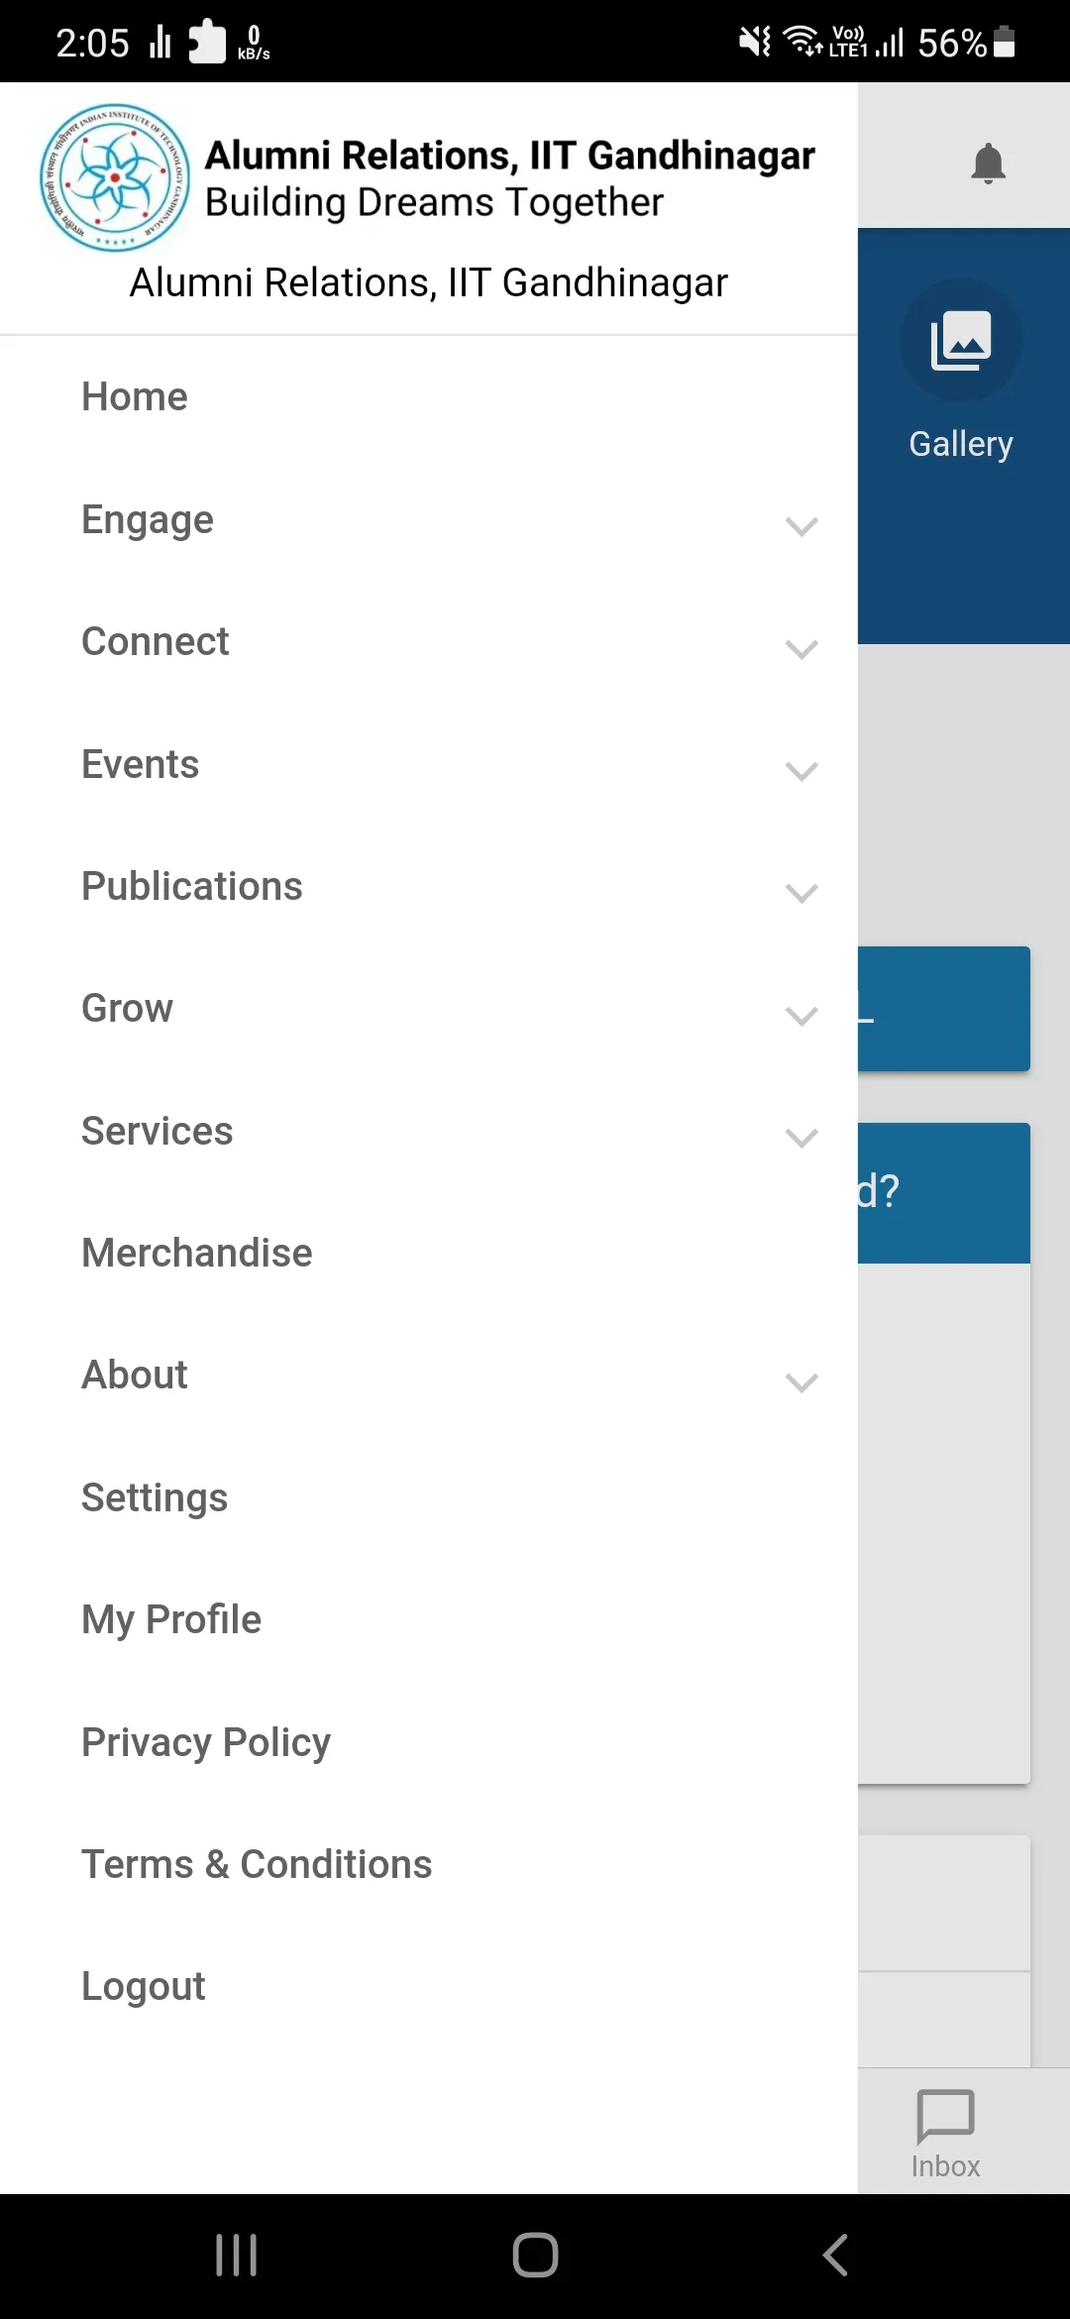Viewport: 1070px width, 2319px height.
Task: Open the Gallery icon tile
Action: (x=960, y=340)
